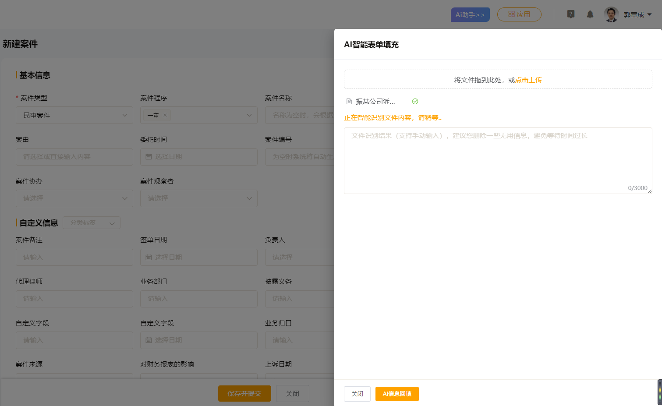Open the Ai助手 assistant panel
This screenshot has height=406, width=662.
click(470, 14)
